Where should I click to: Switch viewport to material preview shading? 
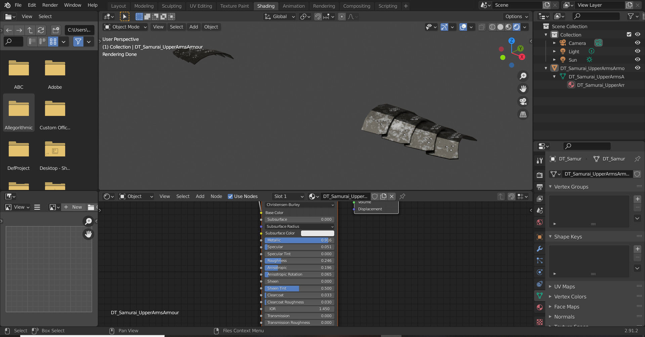[509, 27]
